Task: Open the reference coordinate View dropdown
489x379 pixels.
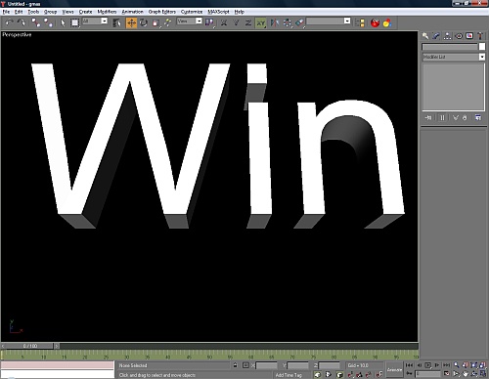Action: click(x=190, y=21)
